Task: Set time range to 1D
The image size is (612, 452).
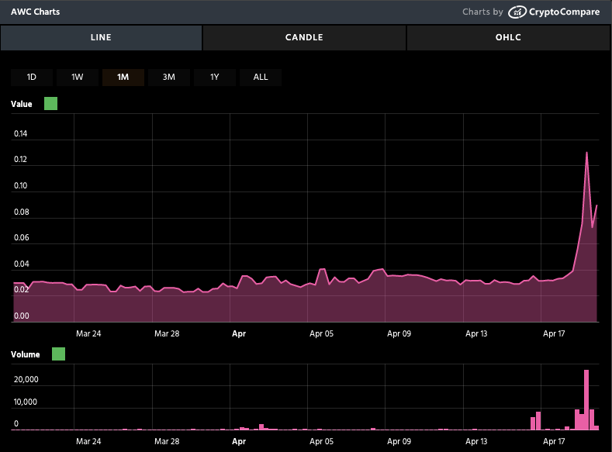Action: (32, 77)
